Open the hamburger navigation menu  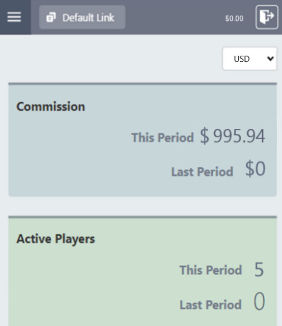coord(14,17)
